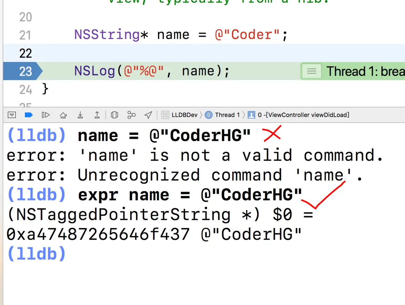Viewport: 405px width, 305px height.
Task: Select frame 0 -[ViewController viewDidLoad]
Action: click(299, 115)
